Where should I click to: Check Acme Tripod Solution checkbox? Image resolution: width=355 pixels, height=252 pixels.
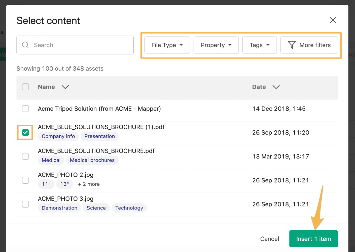tap(25, 109)
